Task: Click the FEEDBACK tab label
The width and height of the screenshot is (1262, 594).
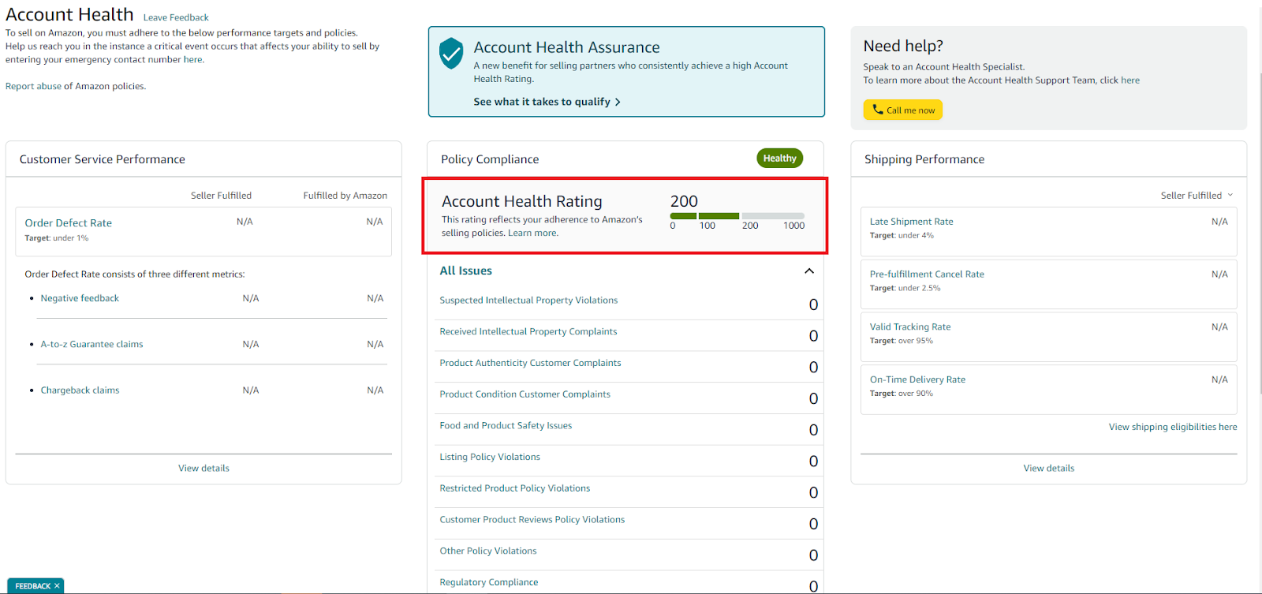Action: [x=32, y=586]
